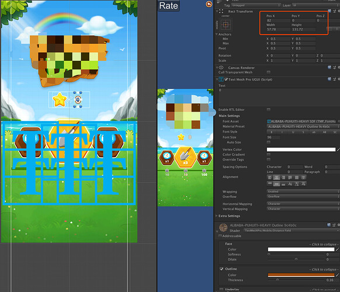Image resolution: width=340 pixels, height=292 pixels.
Task: Open Horizontal Mapping dropdown
Action: click(x=303, y=204)
